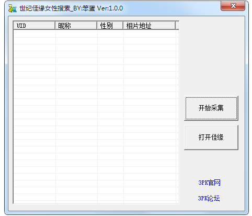This screenshot has height=216, width=252.
Task: Click divider between UID and 昵称 headers
Action: (55, 26)
